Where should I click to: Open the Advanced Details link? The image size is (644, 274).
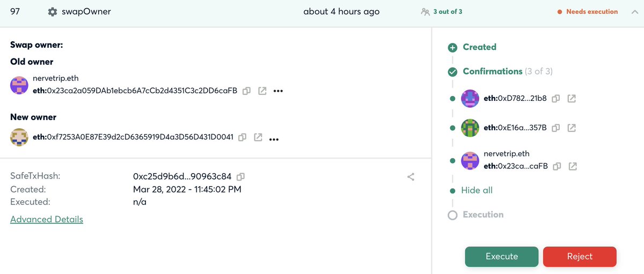point(47,219)
